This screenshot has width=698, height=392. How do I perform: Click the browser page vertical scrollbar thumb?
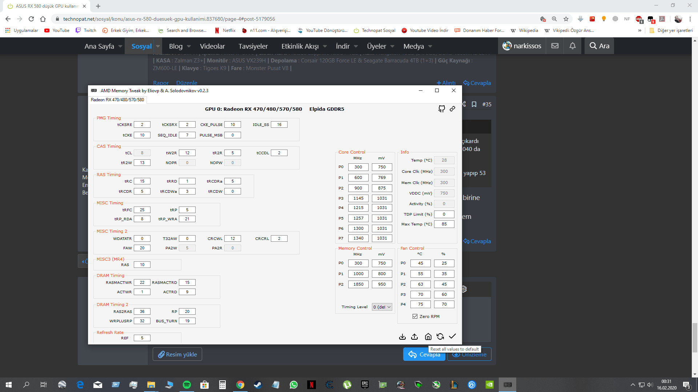(695, 337)
